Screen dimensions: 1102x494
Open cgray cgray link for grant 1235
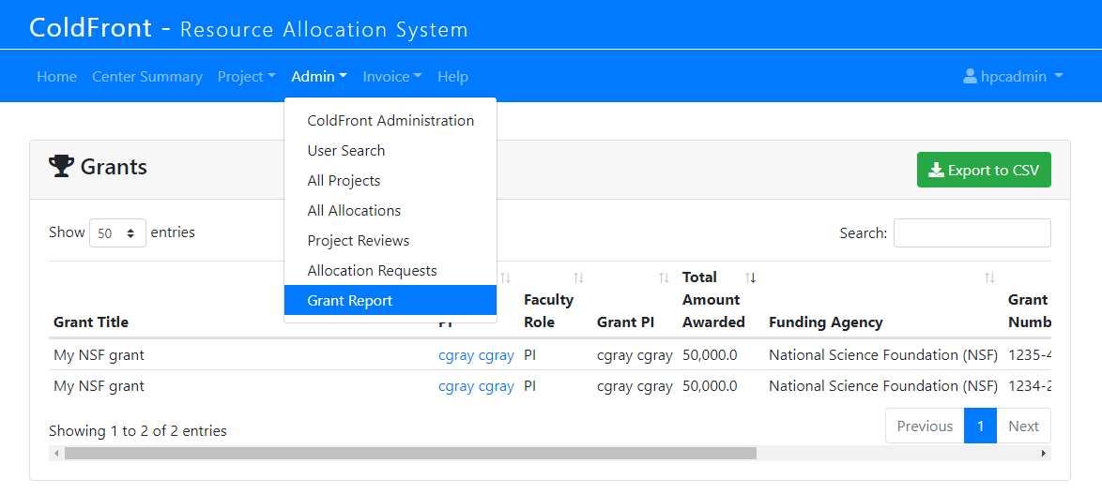477,355
